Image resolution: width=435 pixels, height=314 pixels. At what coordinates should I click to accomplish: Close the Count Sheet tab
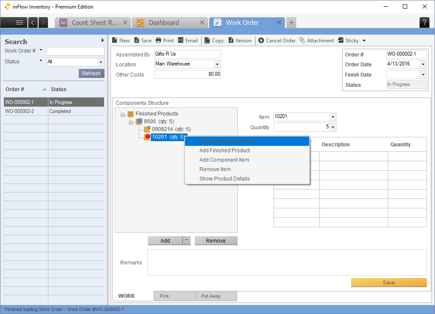[125, 22]
